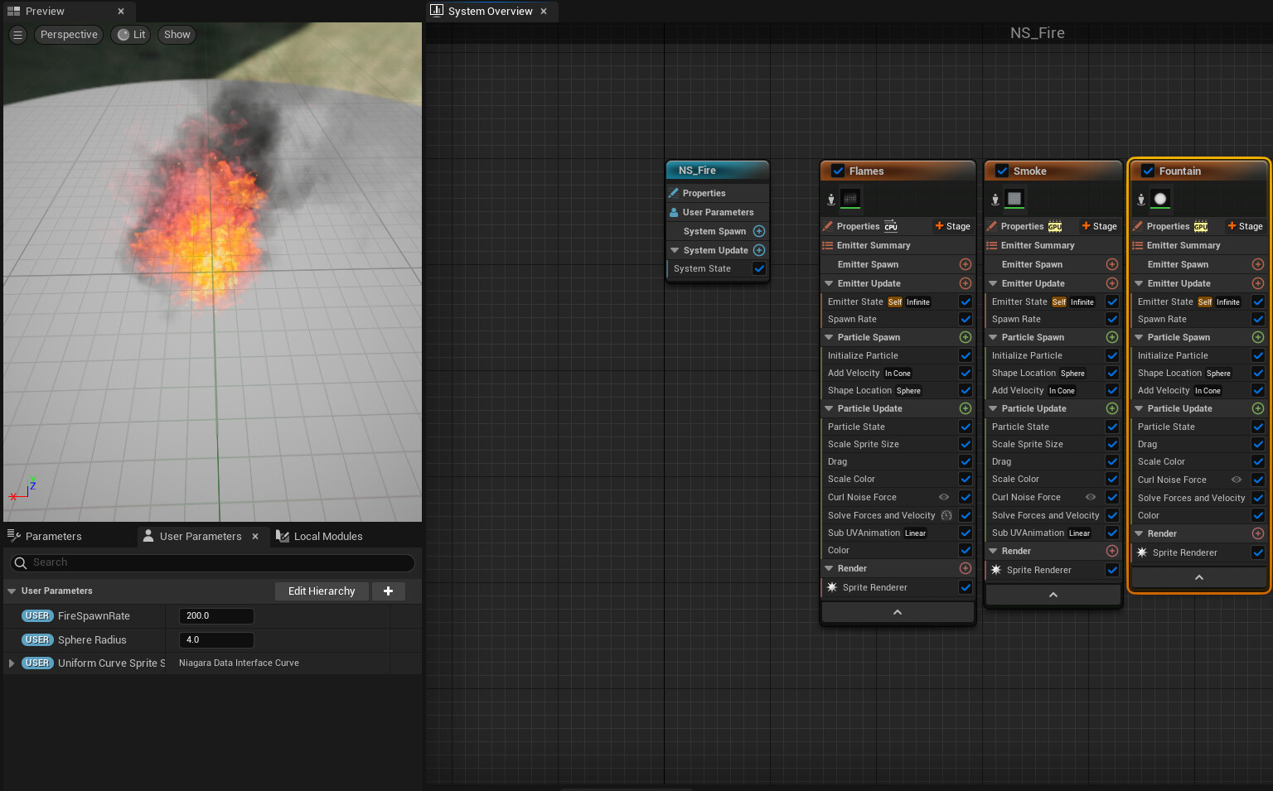Disable the Flames emitter checkbox
Image resolution: width=1273 pixels, height=791 pixels.
837,171
